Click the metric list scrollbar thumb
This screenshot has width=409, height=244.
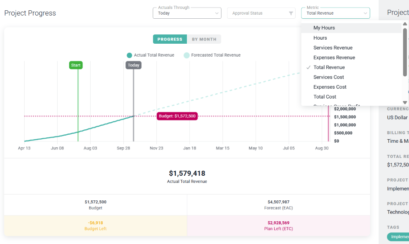coord(405,52)
